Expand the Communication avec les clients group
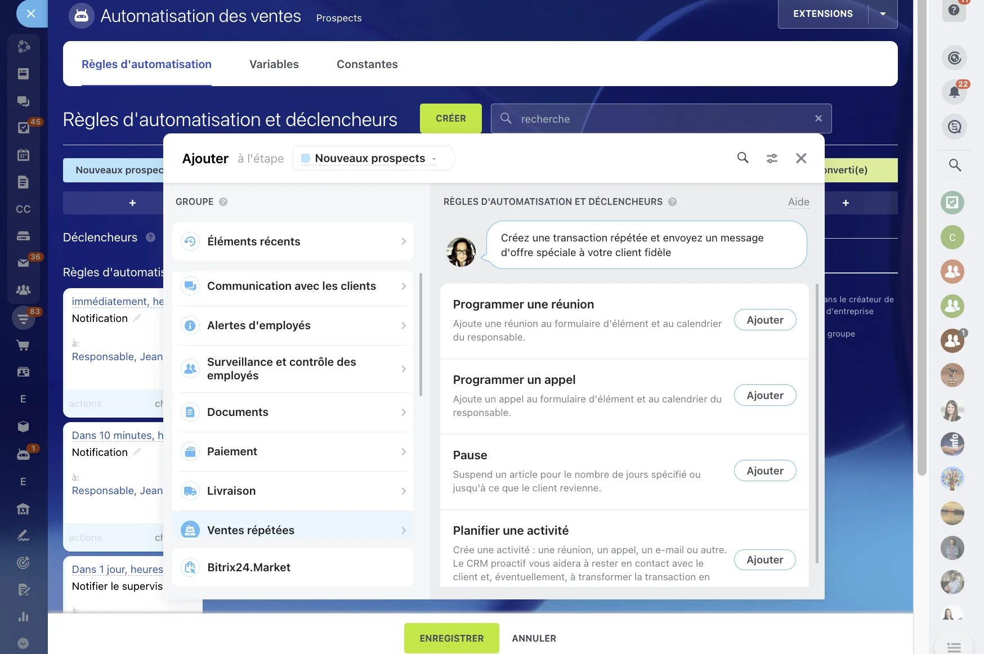The image size is (984, 654). (x=293, y=286)
